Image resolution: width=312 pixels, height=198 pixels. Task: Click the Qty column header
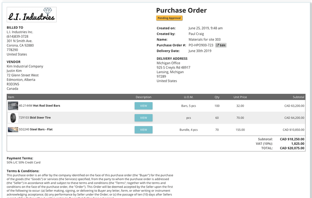pyautogui.click(x=217, y=97)
